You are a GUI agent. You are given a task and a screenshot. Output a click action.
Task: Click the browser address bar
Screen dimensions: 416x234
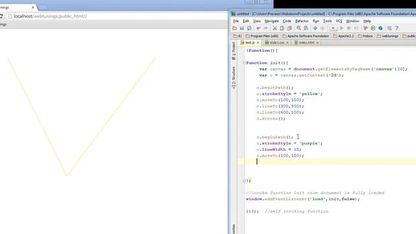(x=117, y=16)
